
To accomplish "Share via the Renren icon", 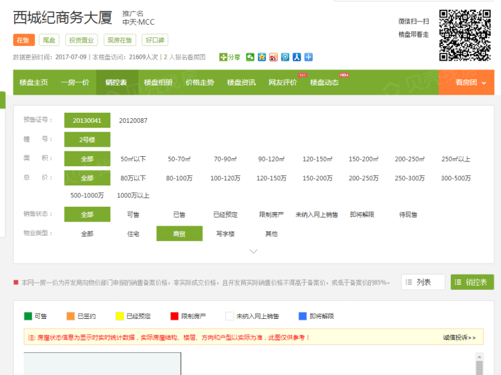I will pos(297,57).
